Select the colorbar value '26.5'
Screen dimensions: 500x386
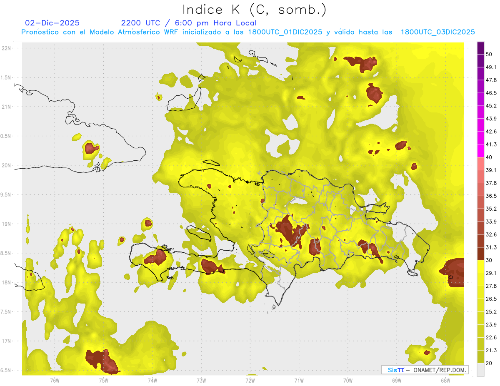pyautogui.click(x=491, y=299)
